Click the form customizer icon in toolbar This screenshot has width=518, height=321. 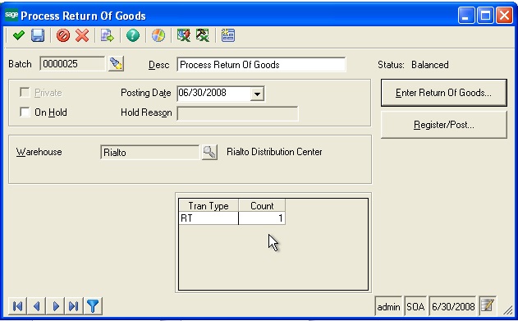tap(228, 35)
